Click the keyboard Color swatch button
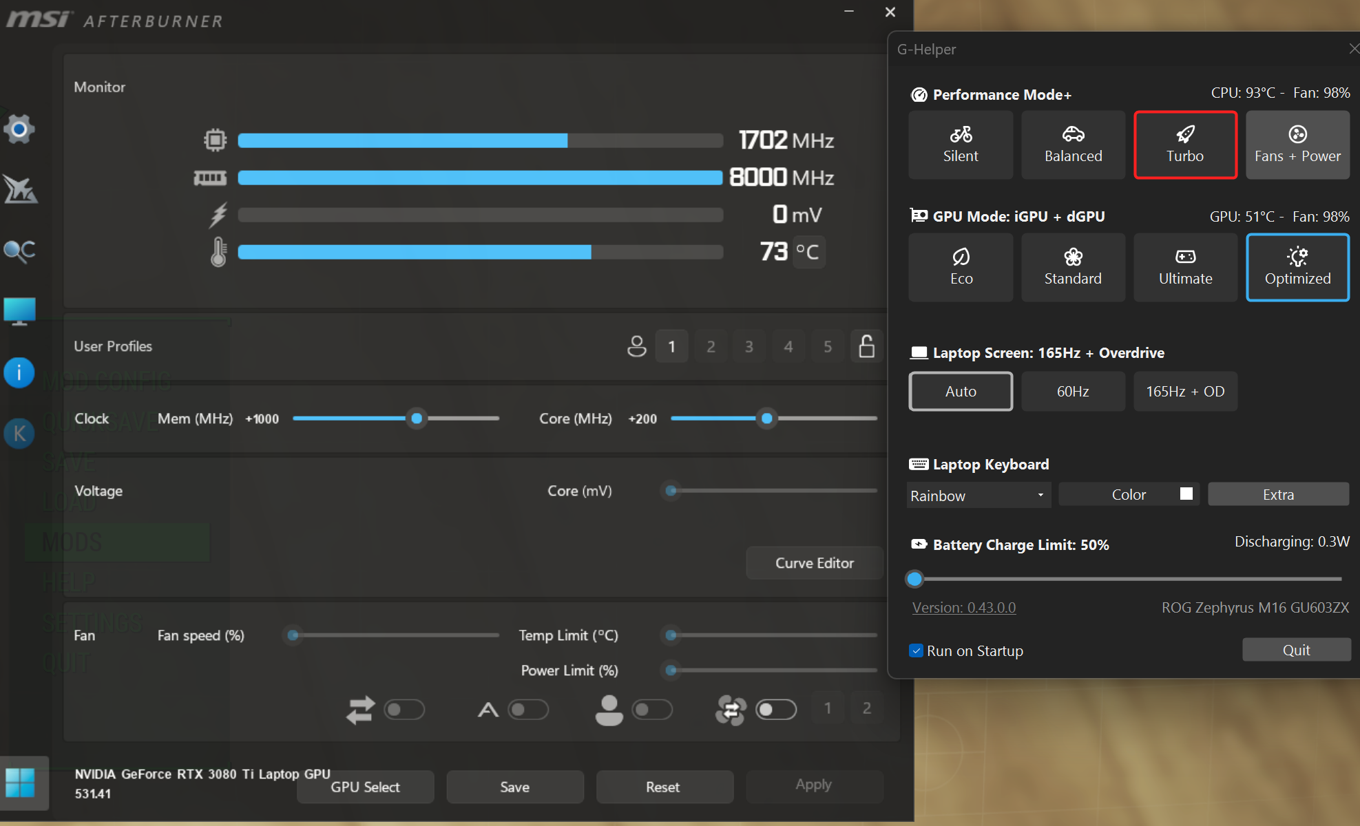1360x826 pixels. click(1129, 494)
